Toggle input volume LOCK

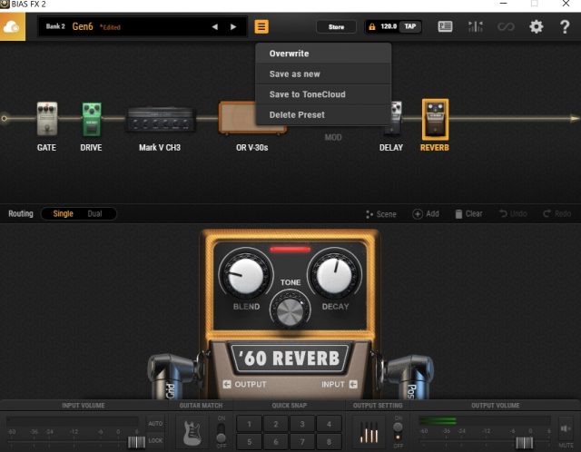[155, 440]
